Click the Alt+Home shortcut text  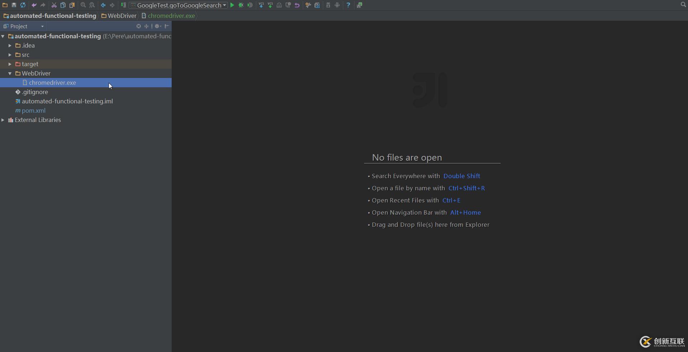click(x=465, y=212)
